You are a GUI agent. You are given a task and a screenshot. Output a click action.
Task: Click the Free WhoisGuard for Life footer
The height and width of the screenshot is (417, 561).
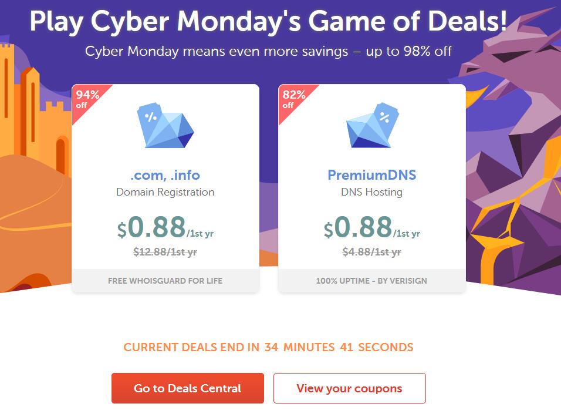pos(165,281)
